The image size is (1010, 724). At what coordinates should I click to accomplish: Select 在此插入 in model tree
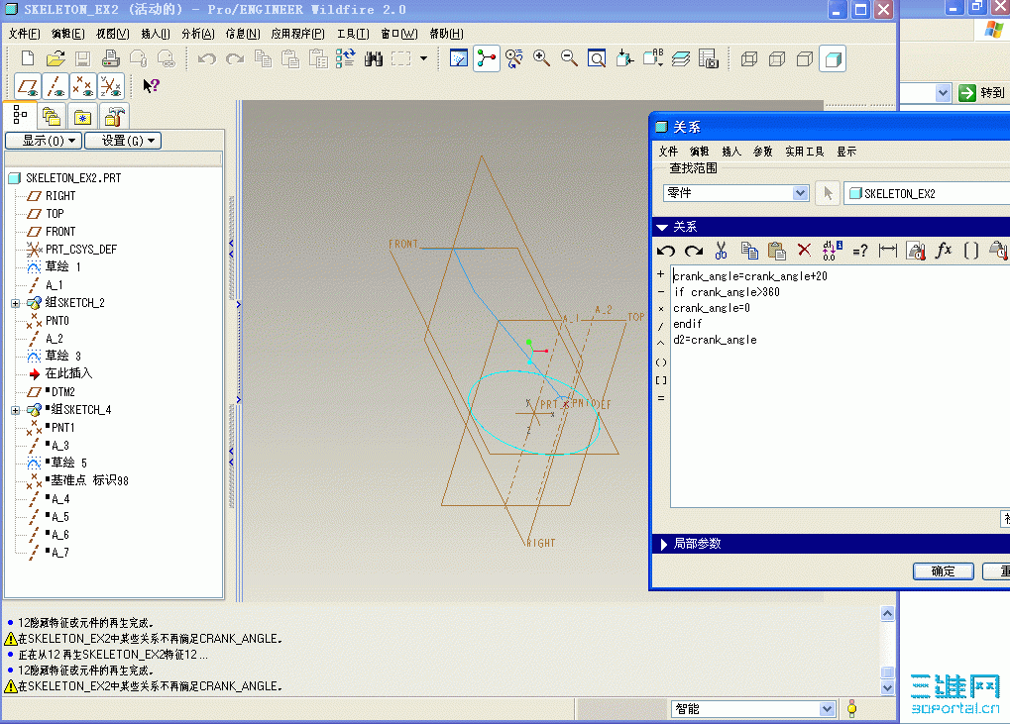click(x=69, y=373)
